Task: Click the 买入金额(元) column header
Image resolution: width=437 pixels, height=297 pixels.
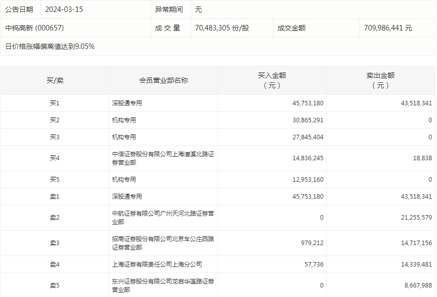Action: click(x=272, y=80)
